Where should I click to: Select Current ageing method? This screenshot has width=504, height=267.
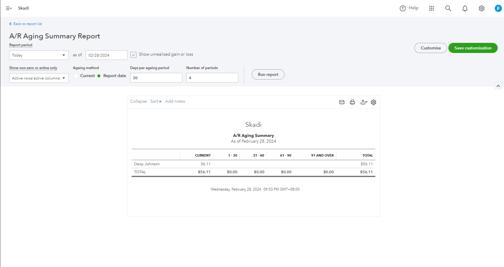tap(76, 76)
